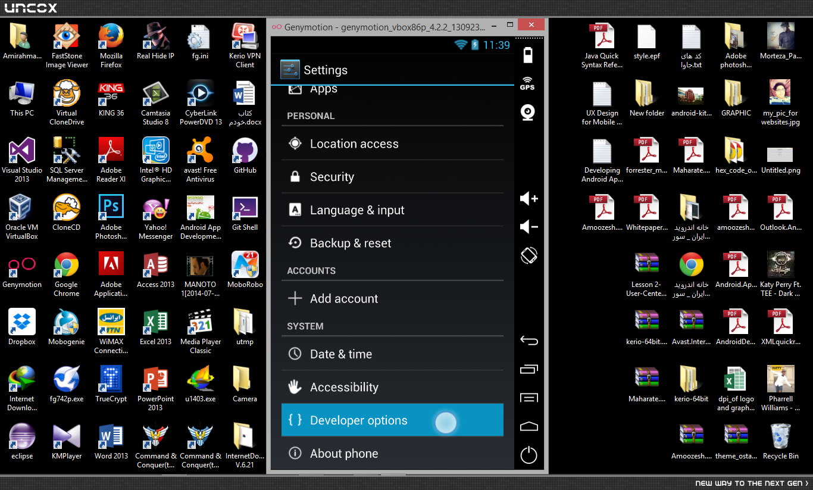Image resolution: width=813 pixels, height=490 pixels.
Task: Select the Camtasia Studio 8 shortcut
Action: 156,103
